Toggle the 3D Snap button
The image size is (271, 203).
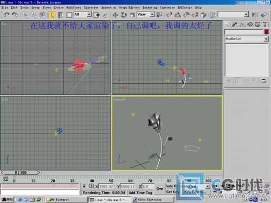point(169,15)
